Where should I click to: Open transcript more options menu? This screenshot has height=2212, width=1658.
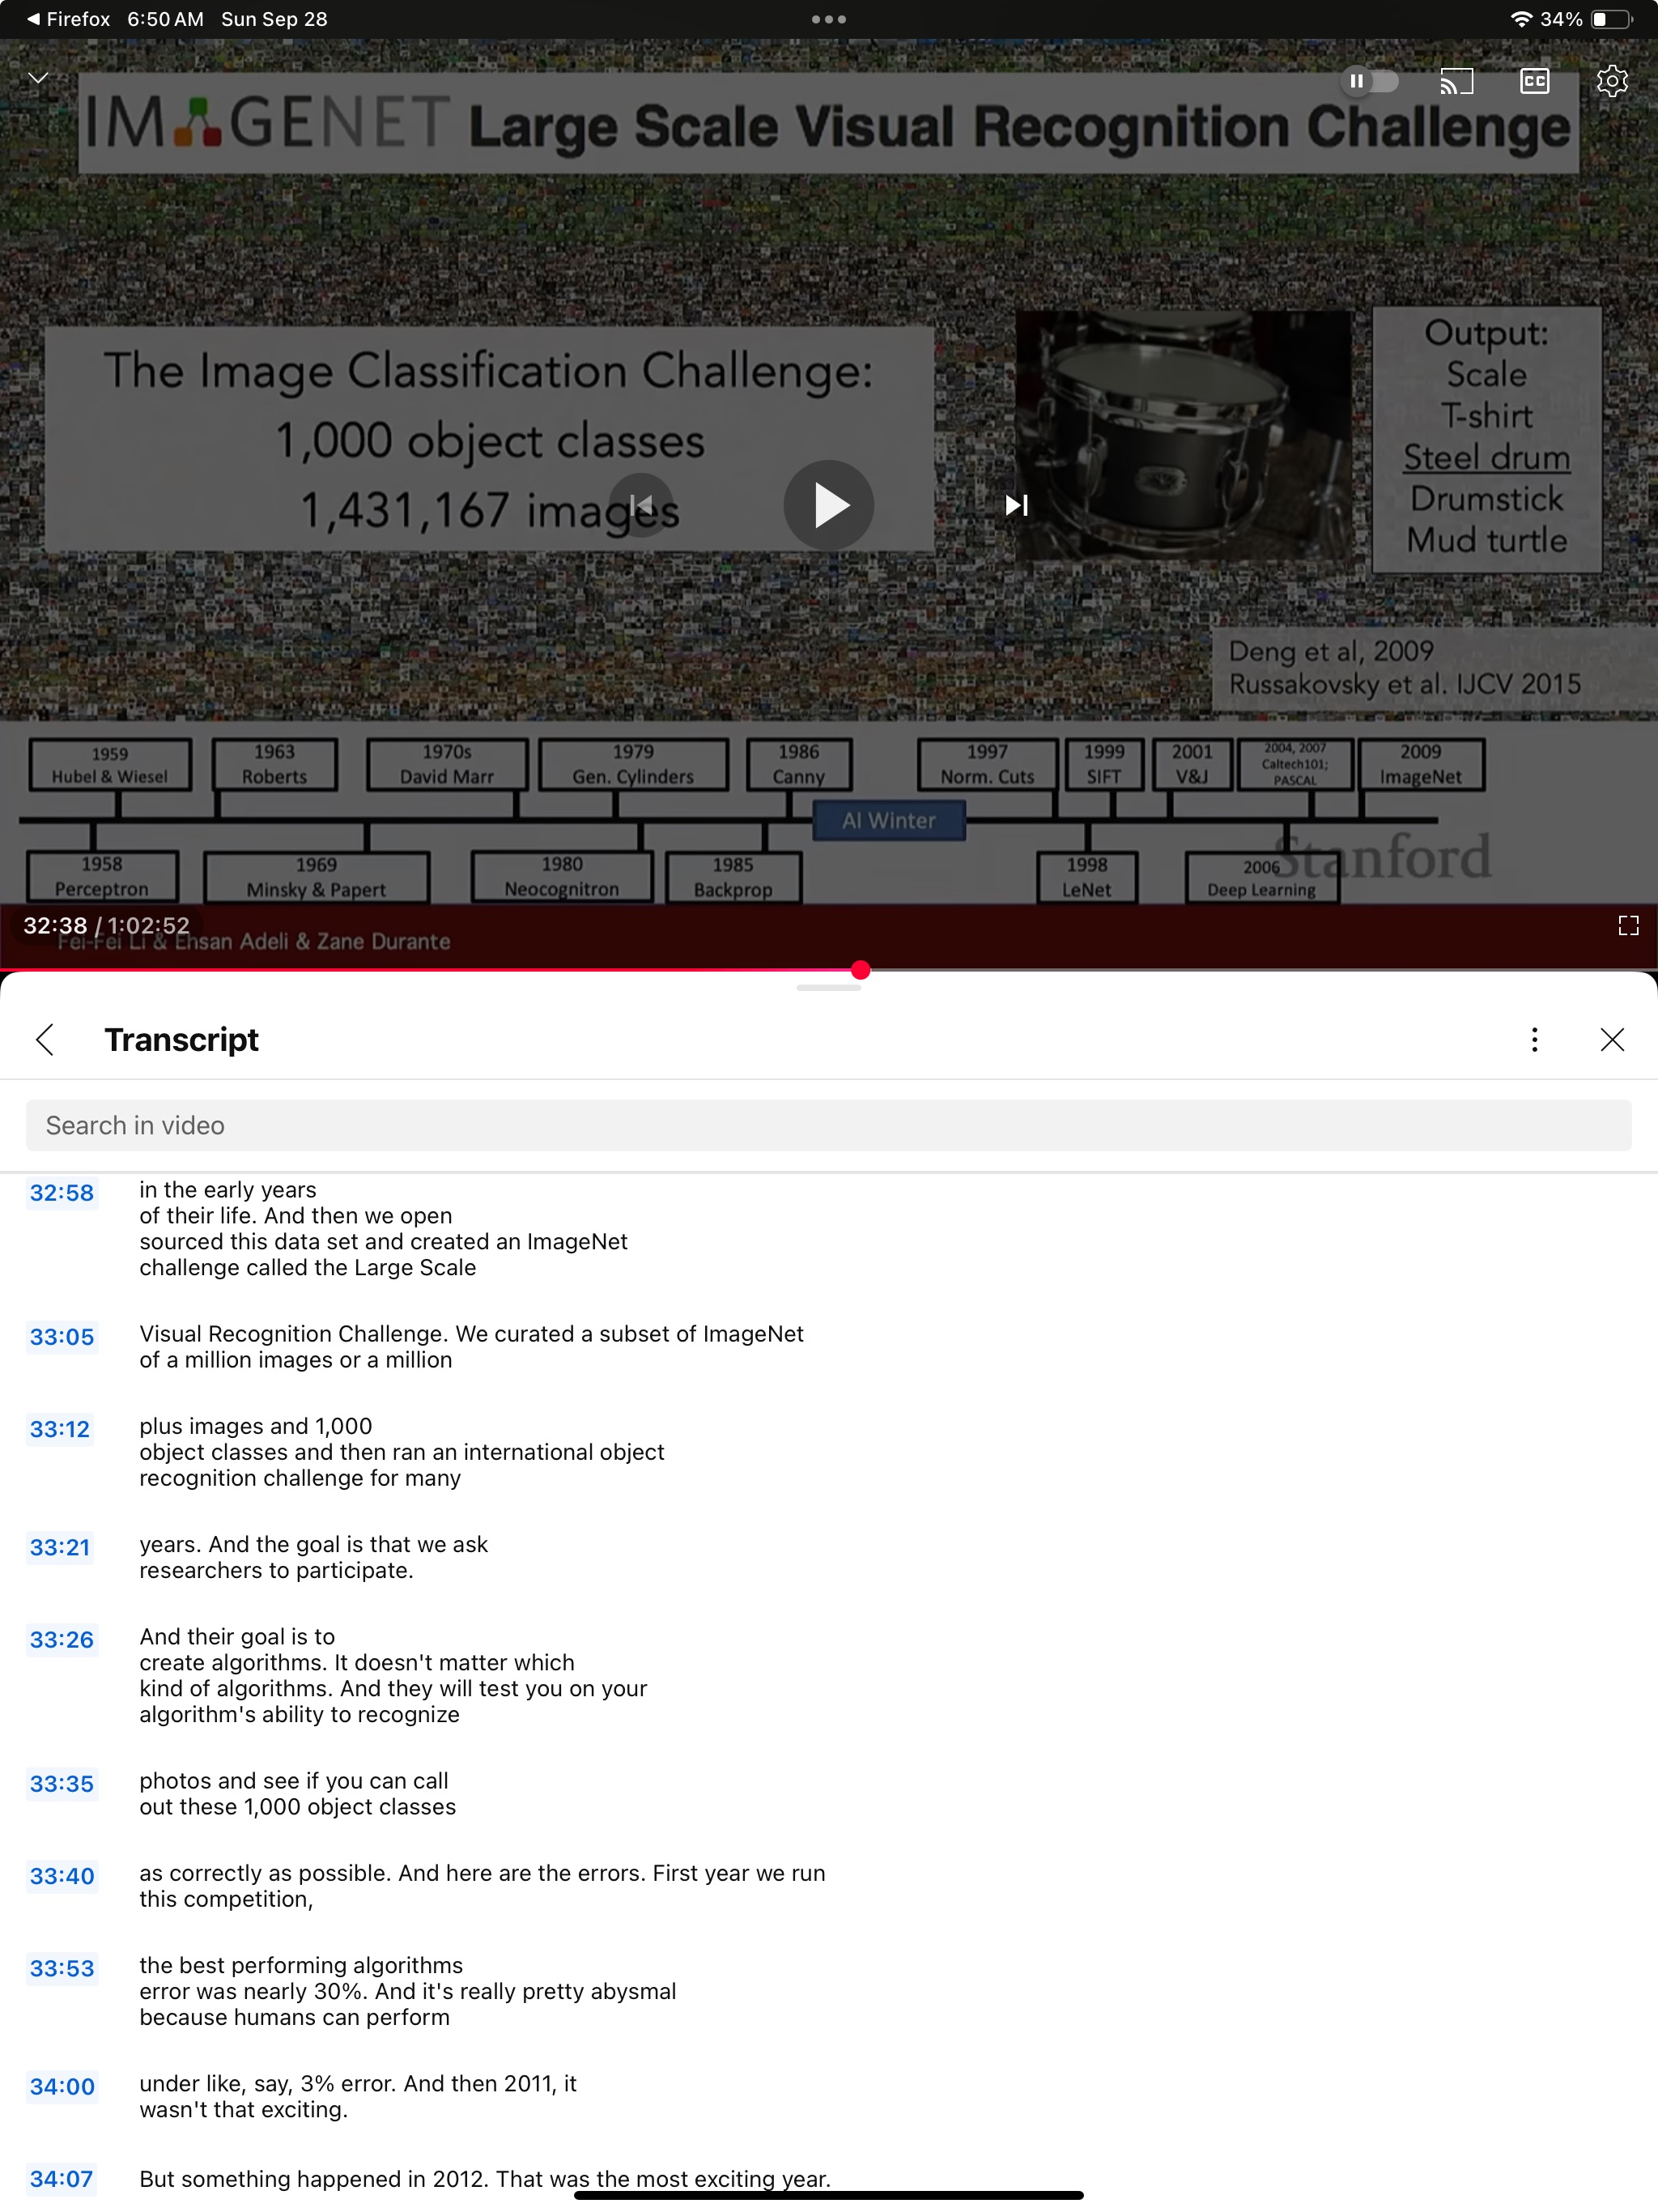click(x=1534, y=1039)
